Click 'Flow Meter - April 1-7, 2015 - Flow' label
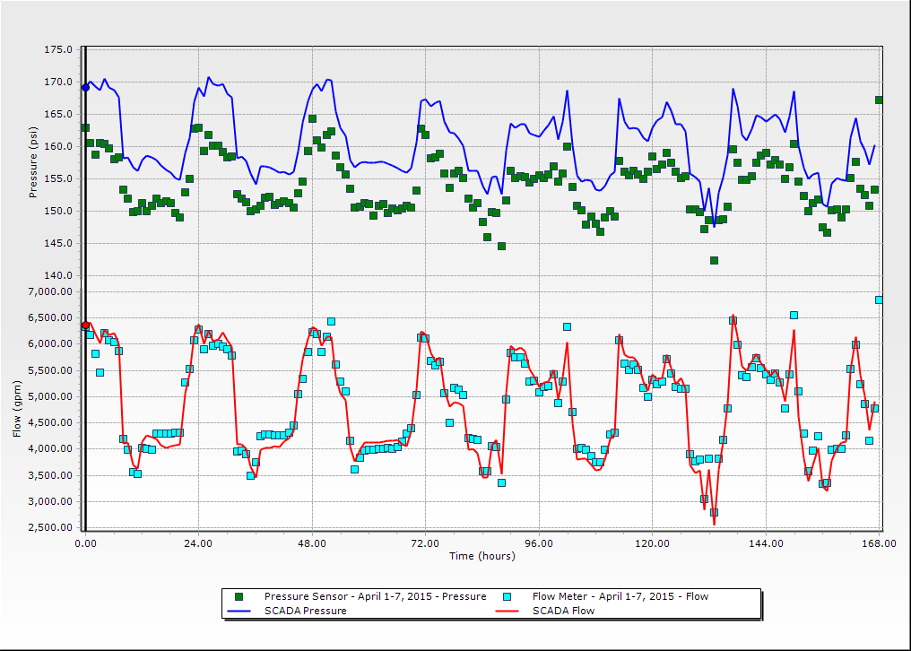911x651 pixels. [x=620, y=596]
